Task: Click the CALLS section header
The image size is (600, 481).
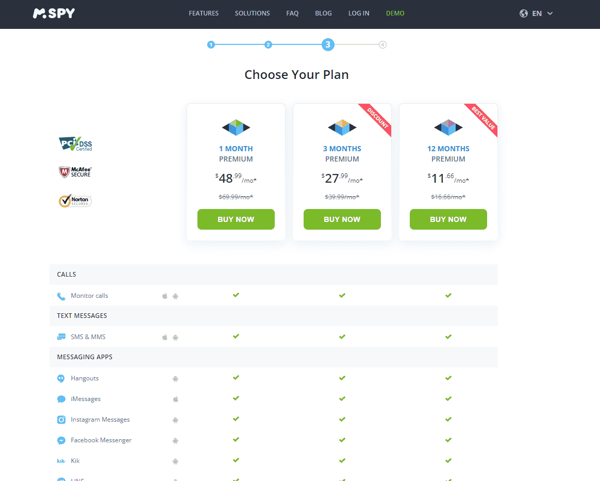Action: pos(274,275)
